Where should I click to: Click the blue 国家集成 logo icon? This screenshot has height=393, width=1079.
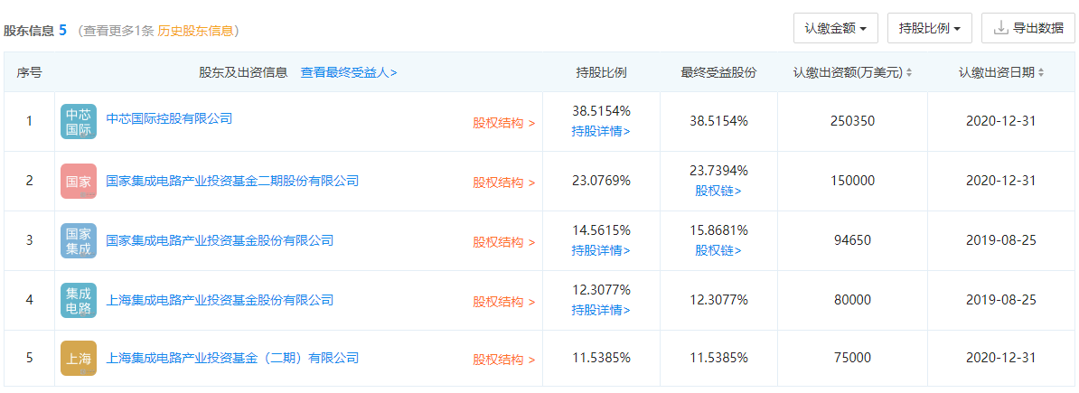[79, 240]
